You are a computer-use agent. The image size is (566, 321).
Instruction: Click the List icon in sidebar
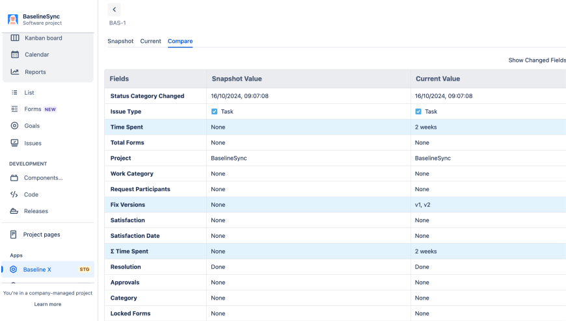(x=14, y=93)
